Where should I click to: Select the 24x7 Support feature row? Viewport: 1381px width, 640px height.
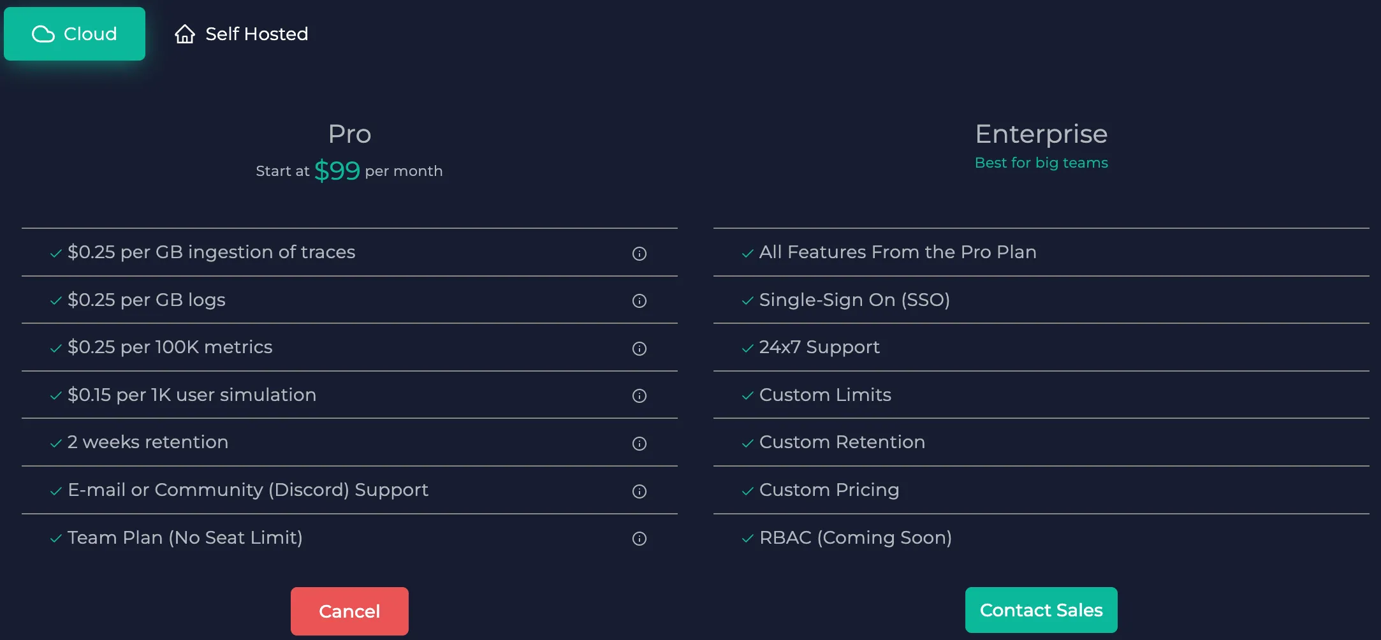(1041, 347)
